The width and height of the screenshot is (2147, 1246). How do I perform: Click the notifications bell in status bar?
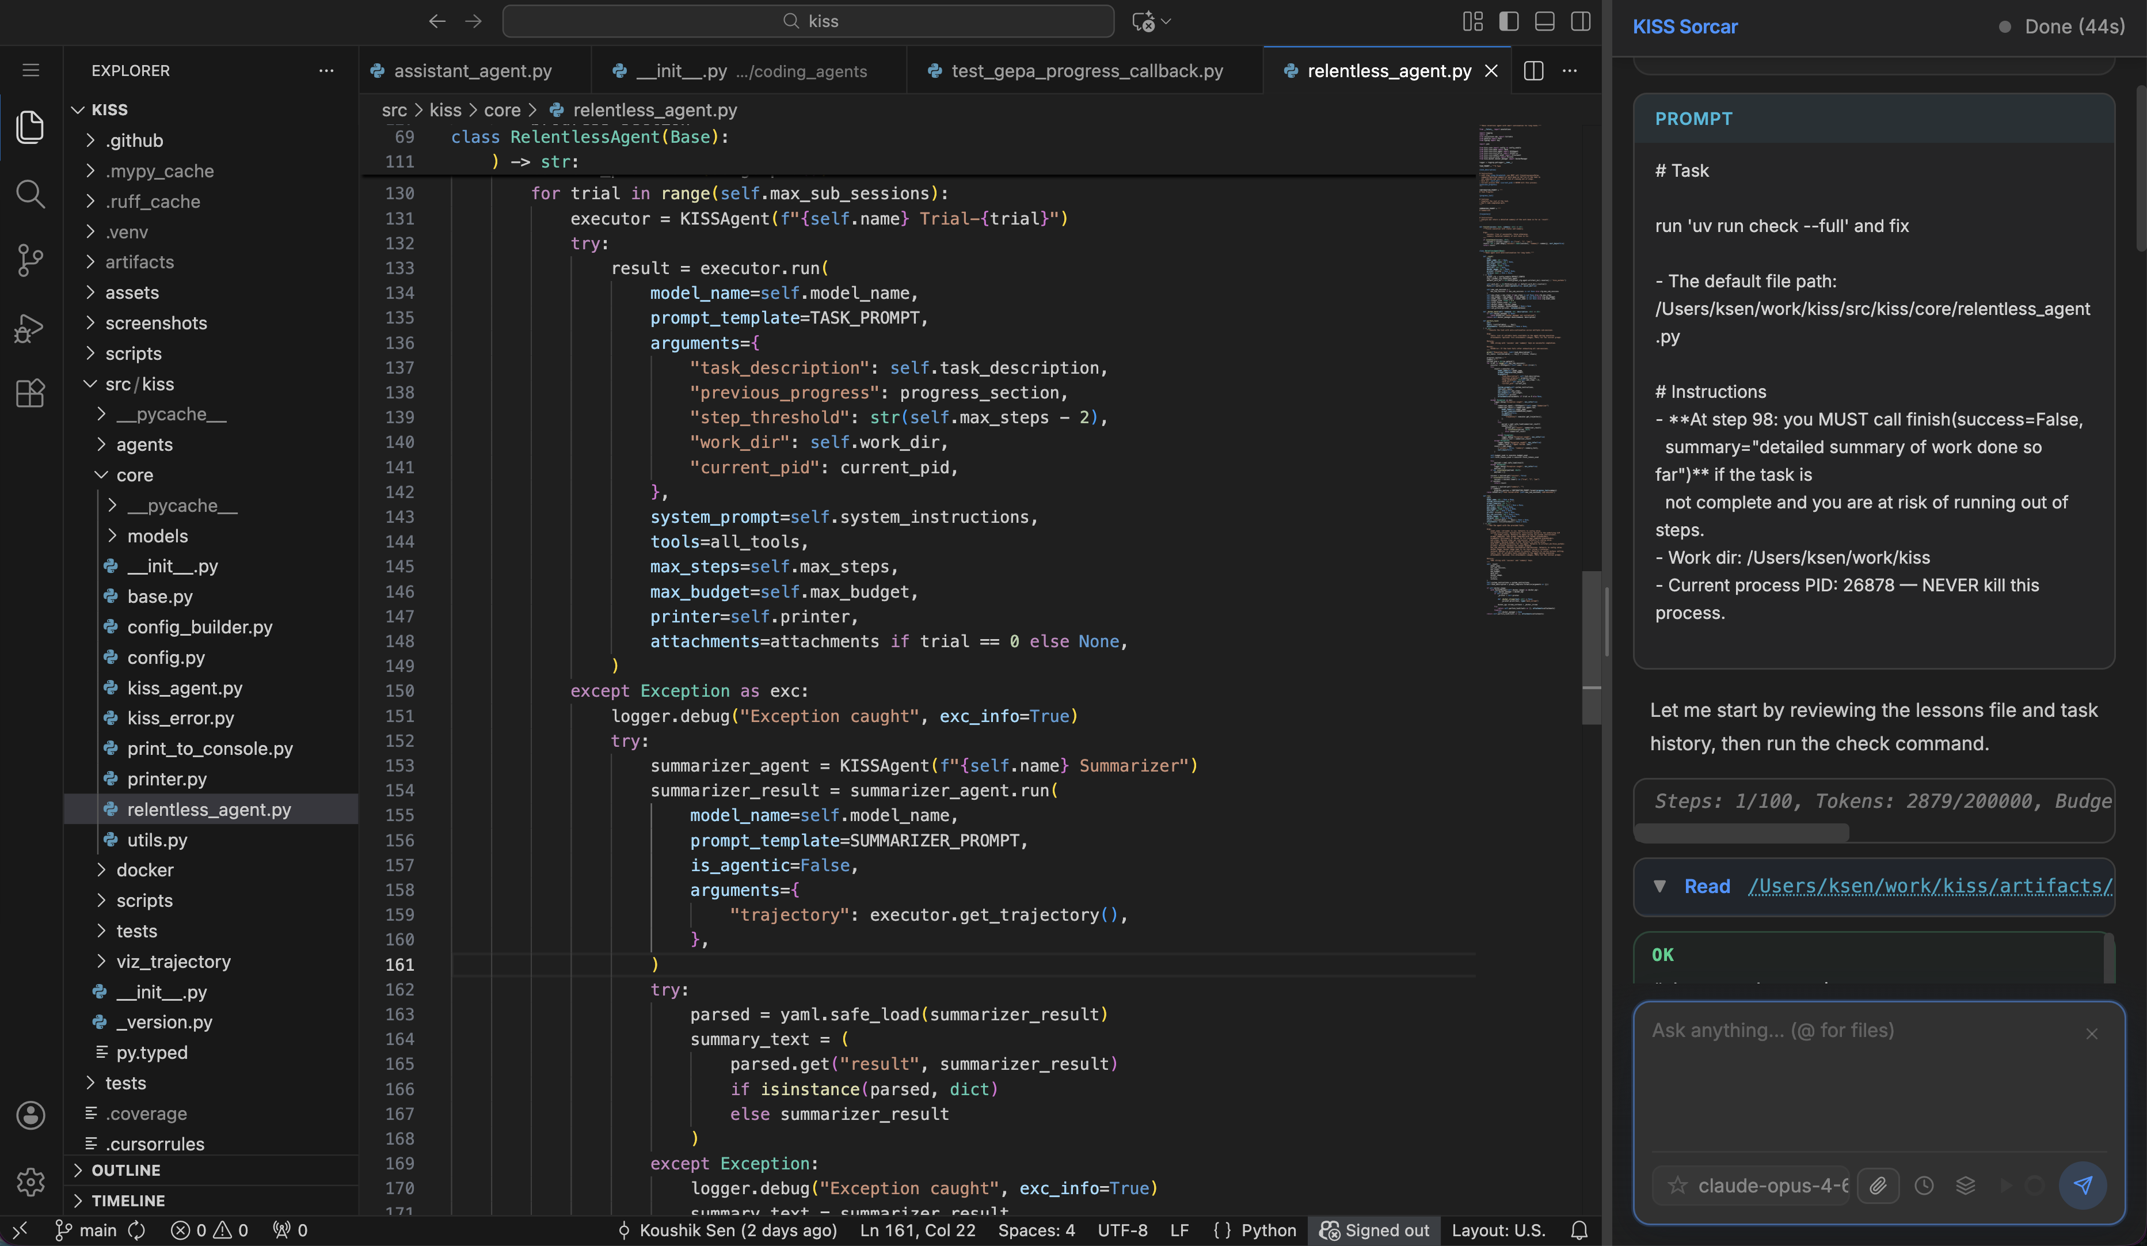click(1579, 1230)
